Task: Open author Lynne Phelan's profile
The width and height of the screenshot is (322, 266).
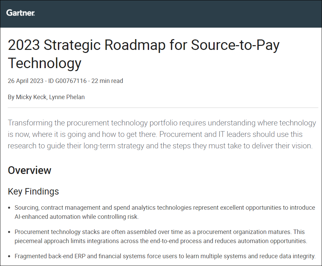Action: pyautogui.click(x=66, y=97)
